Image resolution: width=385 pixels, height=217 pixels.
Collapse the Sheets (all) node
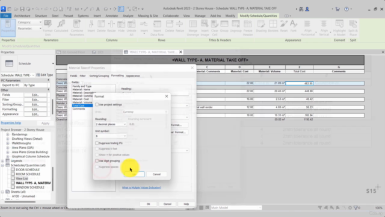(x=2, y=192)
